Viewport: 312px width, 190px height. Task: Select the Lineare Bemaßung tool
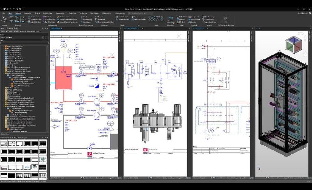171,20
